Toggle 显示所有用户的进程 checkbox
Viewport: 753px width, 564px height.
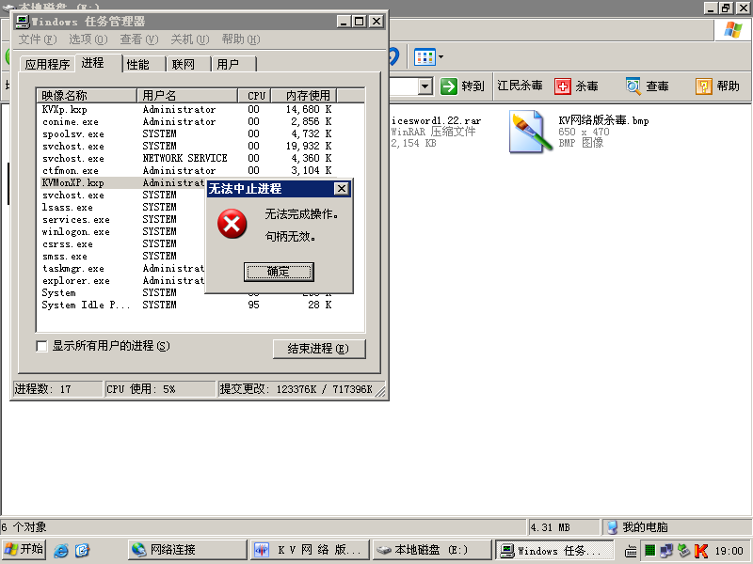click(x=41, y=346)
